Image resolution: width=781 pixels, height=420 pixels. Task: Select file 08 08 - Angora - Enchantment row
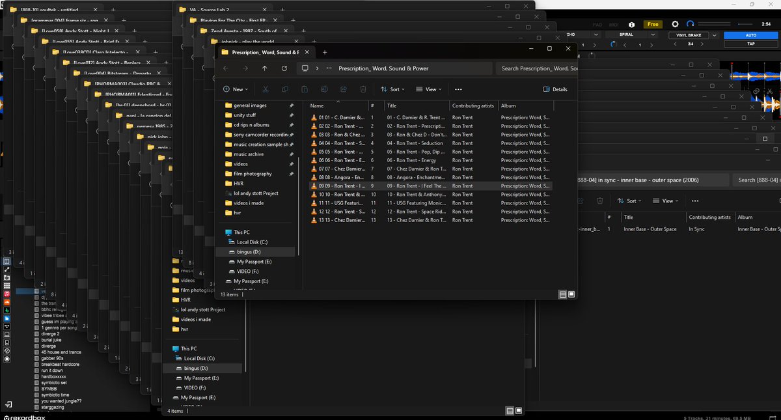[430, 177]
